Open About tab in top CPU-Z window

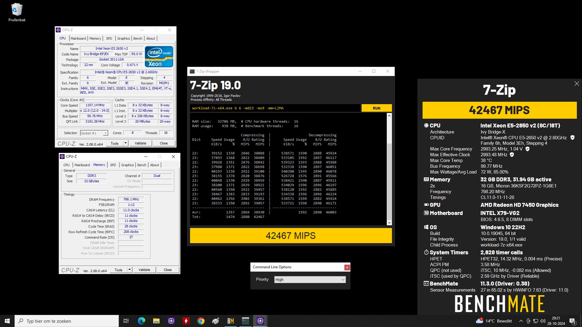coord(151,38)
